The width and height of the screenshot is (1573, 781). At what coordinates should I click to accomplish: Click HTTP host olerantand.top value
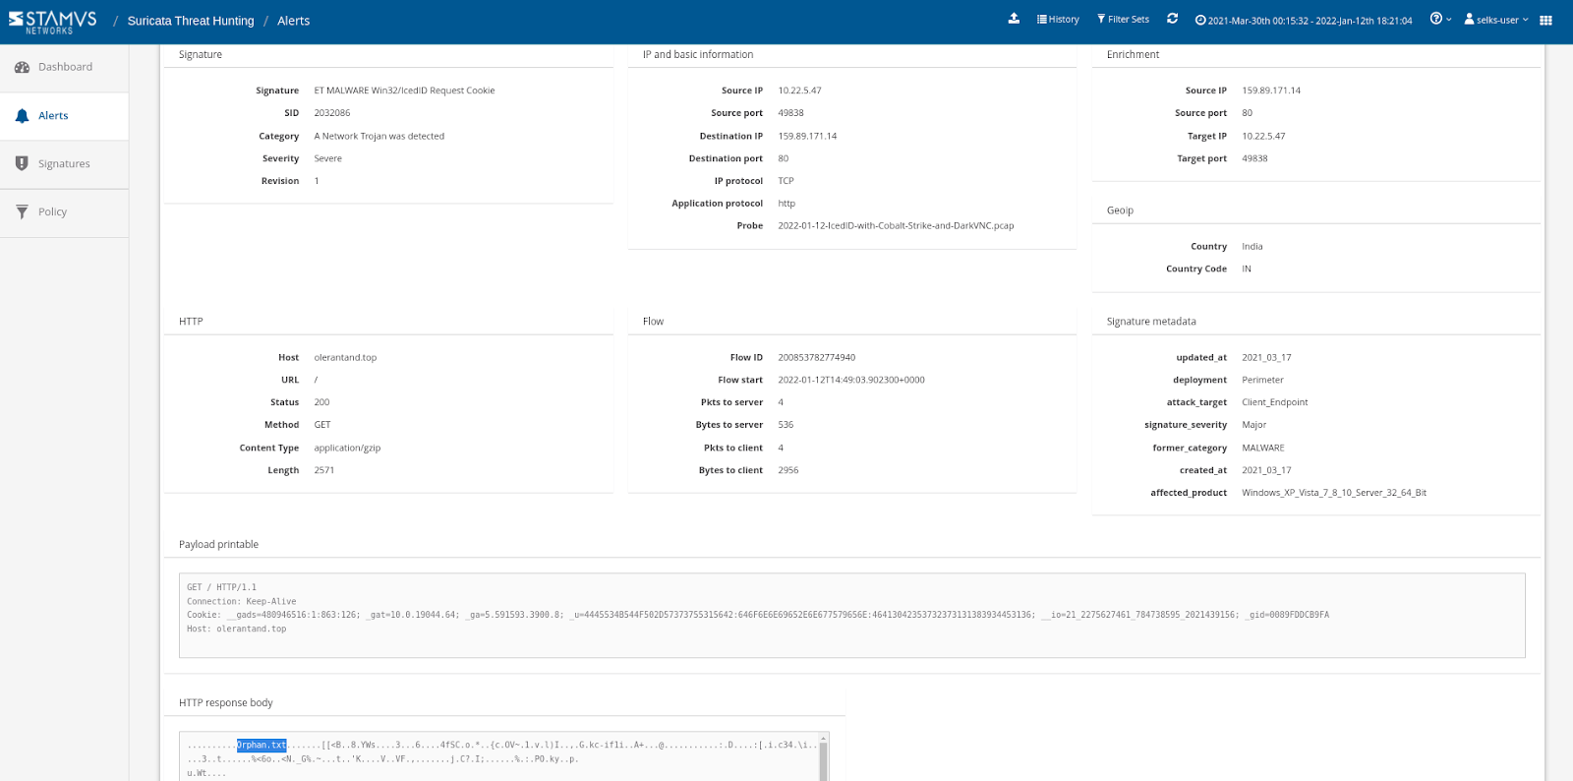(345, 358)
